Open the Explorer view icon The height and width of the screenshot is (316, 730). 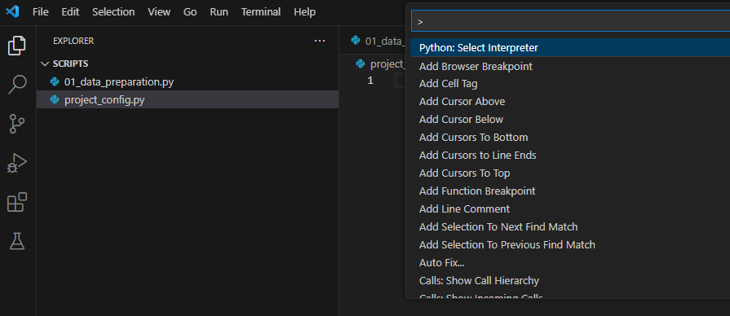(x=17, y=46)
